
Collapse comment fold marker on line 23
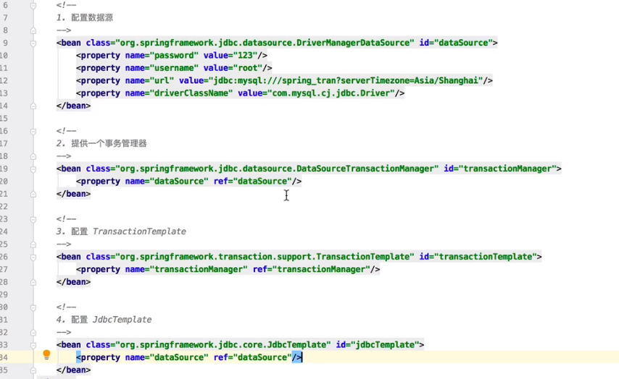(x=33, y=219)
